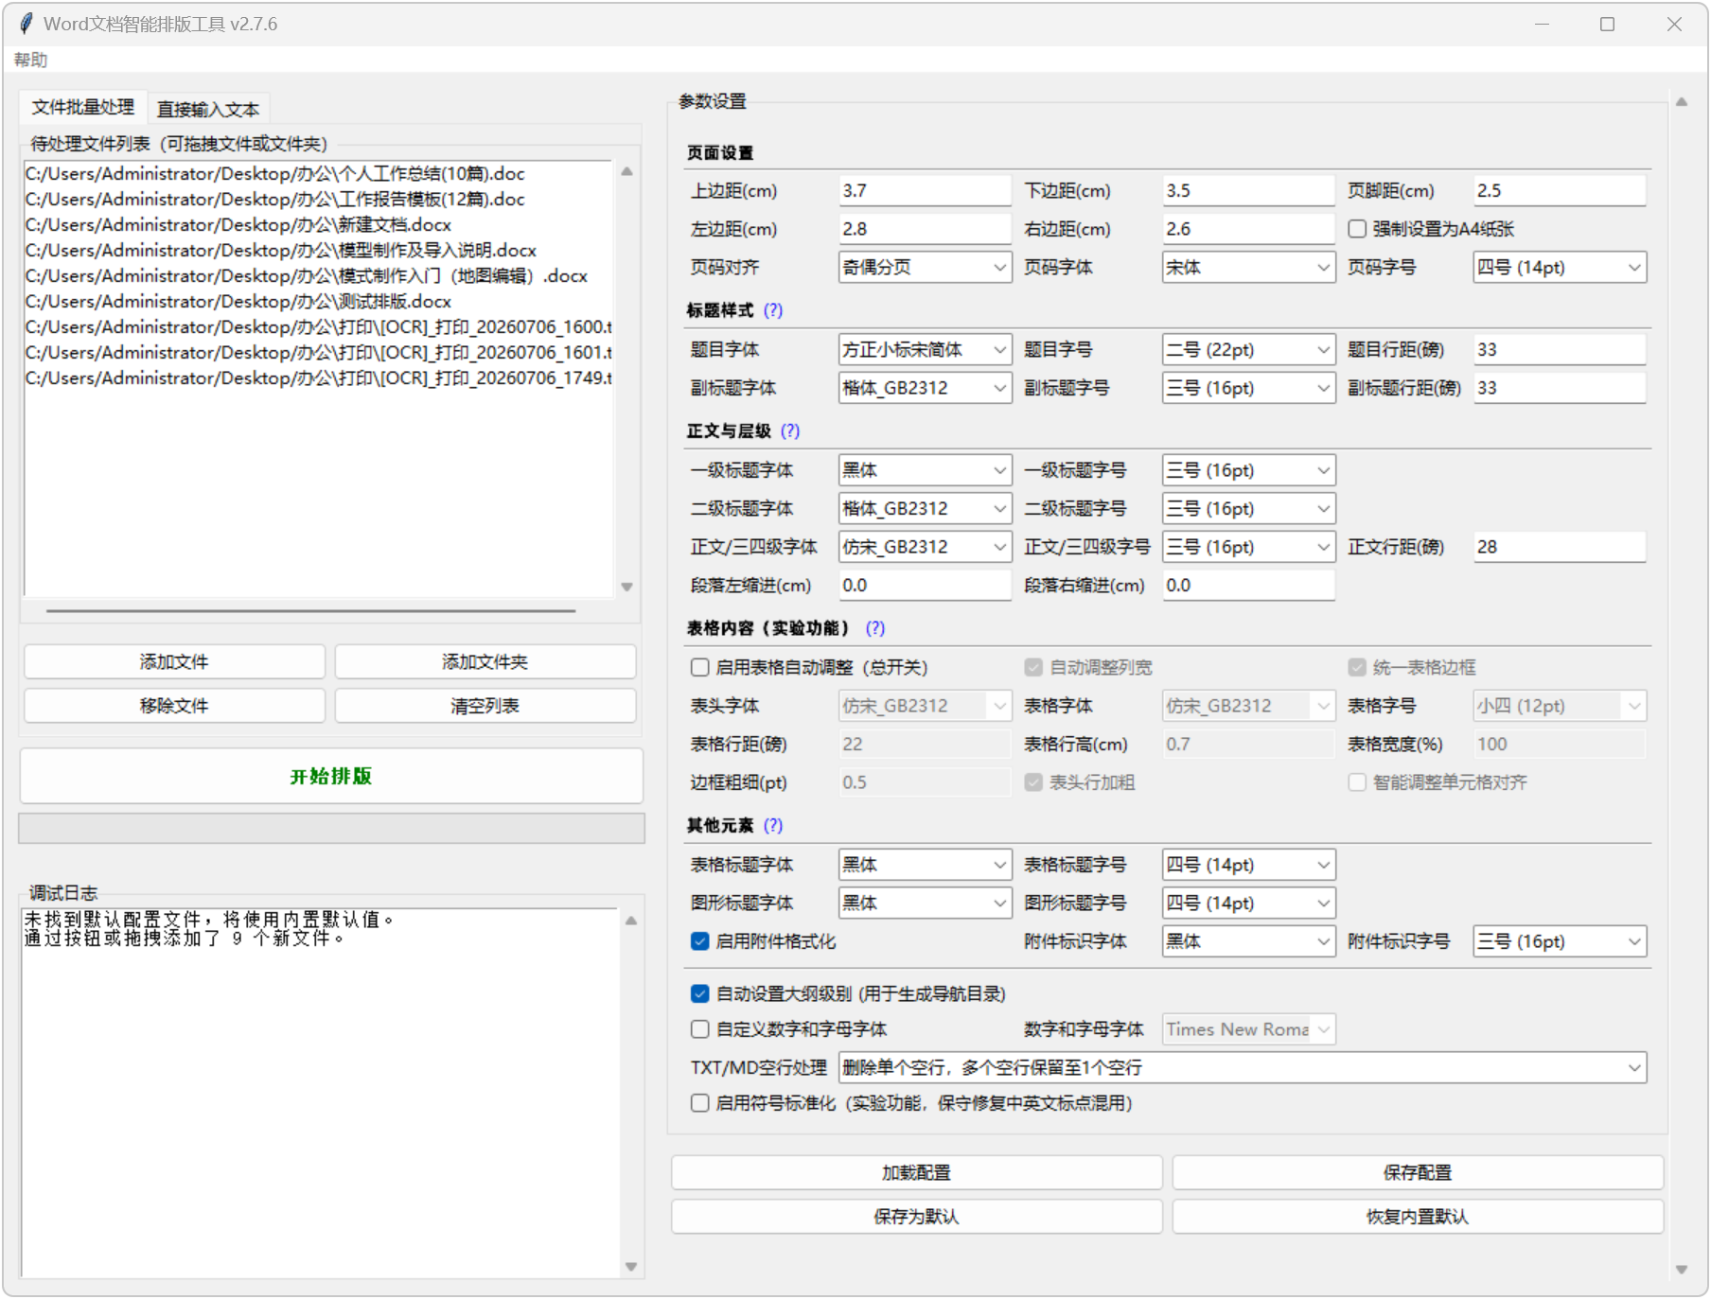Click the file list scroll-down arrow
This screenshot has width=1711, height=1299.
coord(626,587)
